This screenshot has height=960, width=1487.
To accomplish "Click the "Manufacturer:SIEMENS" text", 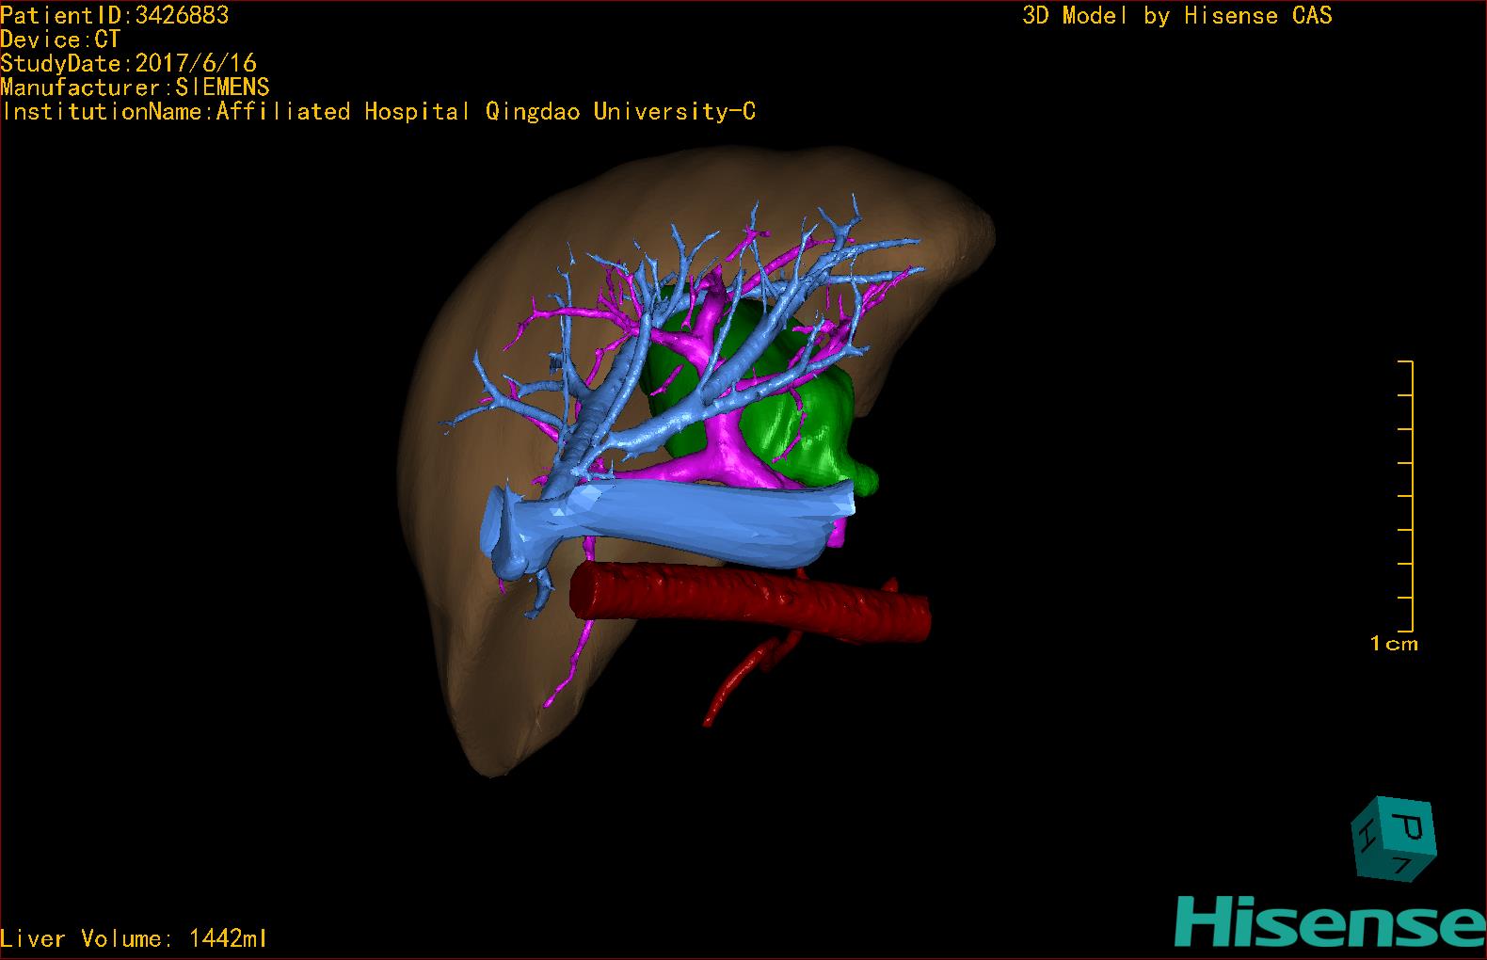I will click(135, 88).
